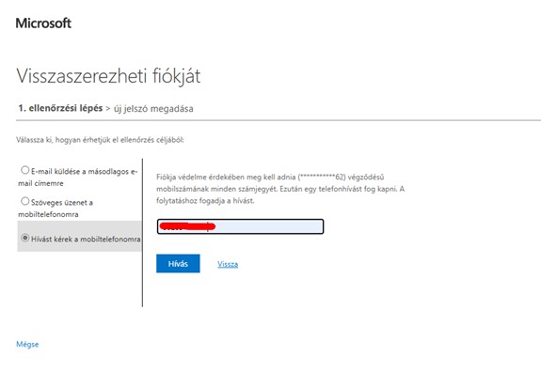Click the masked number ending in 62

pyautogui.click(x=322, y=178)
